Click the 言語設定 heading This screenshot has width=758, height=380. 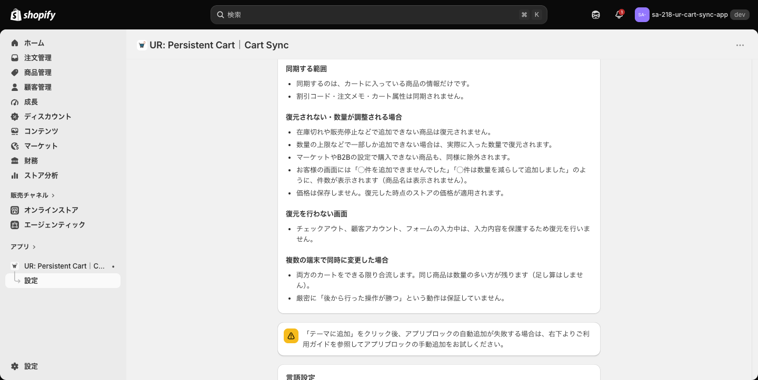click(x=301, y=377)
